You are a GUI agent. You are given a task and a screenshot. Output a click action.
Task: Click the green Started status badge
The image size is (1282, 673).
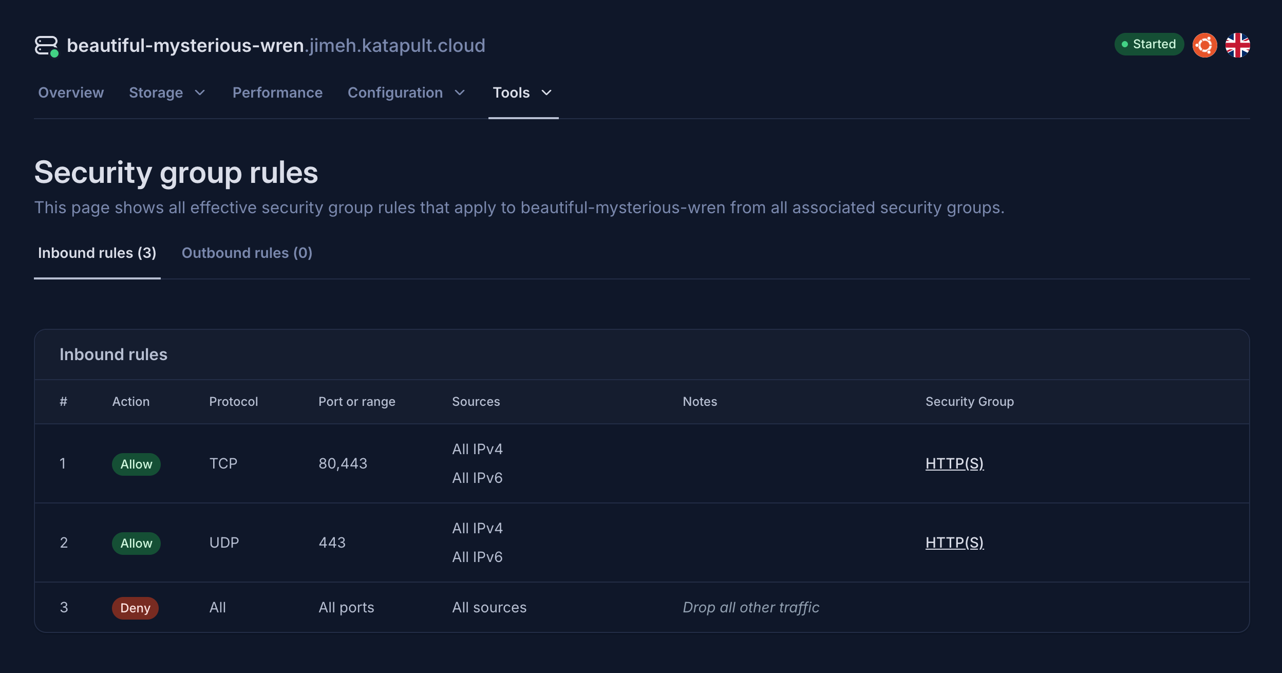click(1149, 44)
